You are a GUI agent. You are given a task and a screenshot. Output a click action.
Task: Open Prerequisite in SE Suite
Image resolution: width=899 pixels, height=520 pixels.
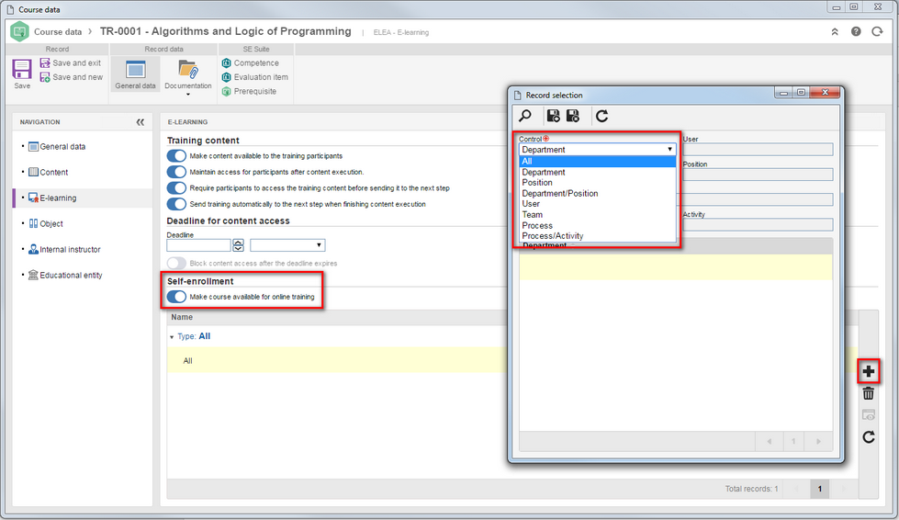[249, 91]
